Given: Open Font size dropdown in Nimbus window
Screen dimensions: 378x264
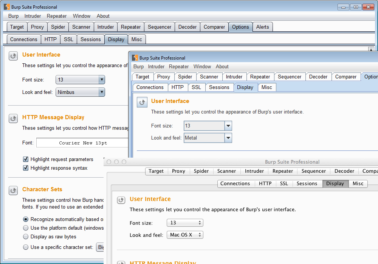Looking at the screenshot, I should 80,80.
